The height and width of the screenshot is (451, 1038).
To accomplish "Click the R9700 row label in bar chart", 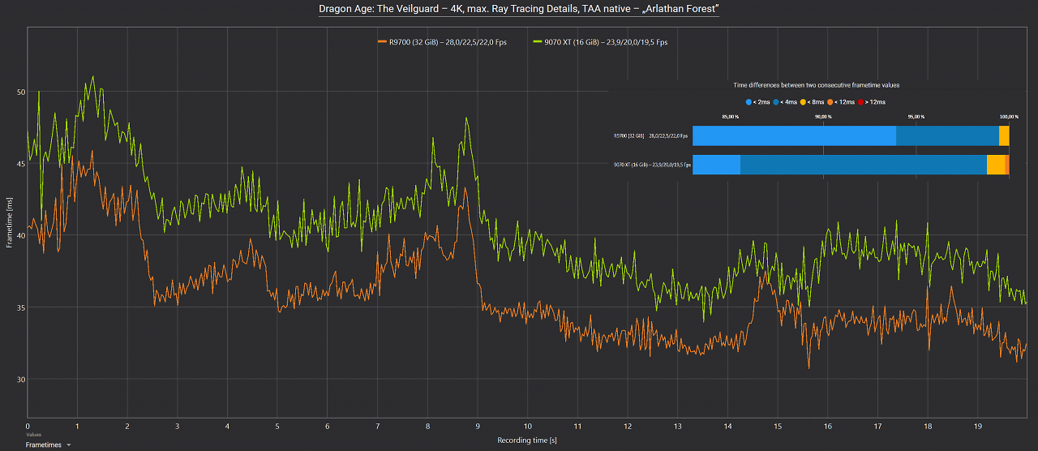I will (651, 136).
